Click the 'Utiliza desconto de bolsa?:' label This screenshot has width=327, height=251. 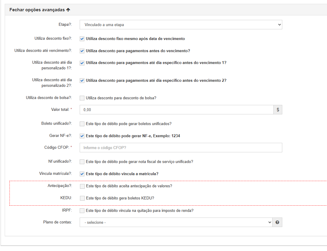[49, 98]
